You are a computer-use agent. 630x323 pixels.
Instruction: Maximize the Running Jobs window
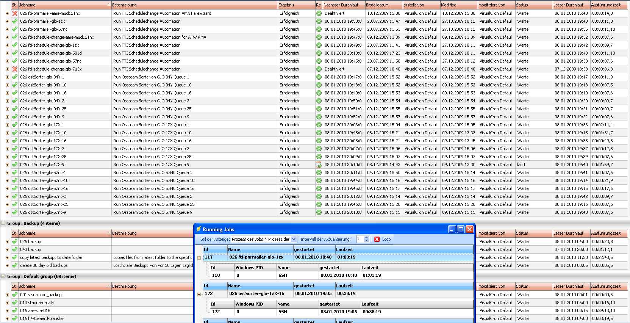[x=461, y=229]
